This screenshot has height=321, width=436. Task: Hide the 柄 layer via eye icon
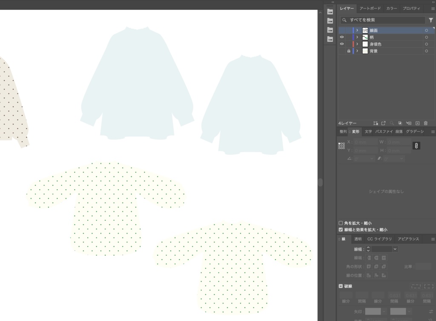(x=342, y=37)
